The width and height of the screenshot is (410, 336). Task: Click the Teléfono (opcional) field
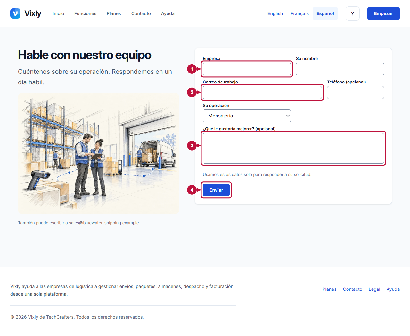[356, 92]
